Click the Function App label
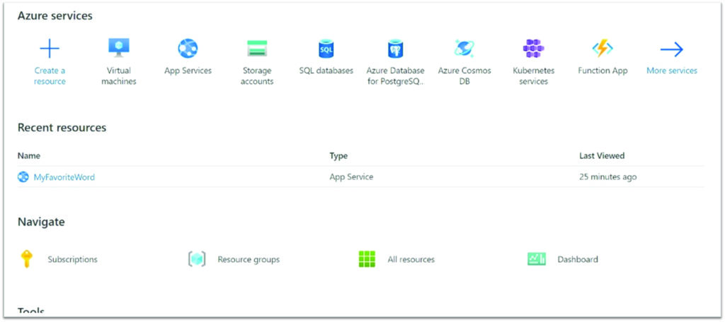Viewport: 725px width, 322px height. 603,71
